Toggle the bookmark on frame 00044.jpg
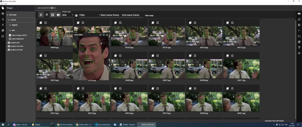 [45, 23]
